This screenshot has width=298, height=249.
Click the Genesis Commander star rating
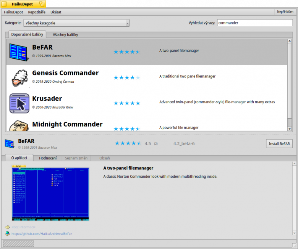pyautogui.click(x=127, y=77)
